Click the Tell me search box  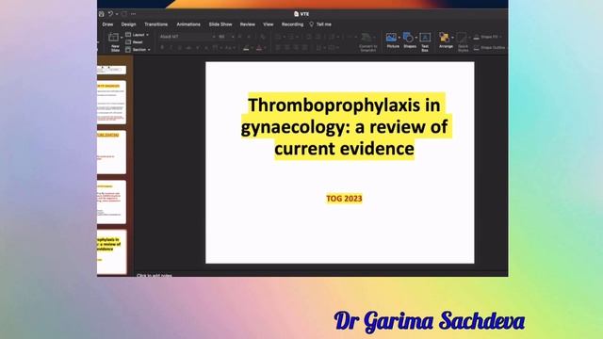320,24
